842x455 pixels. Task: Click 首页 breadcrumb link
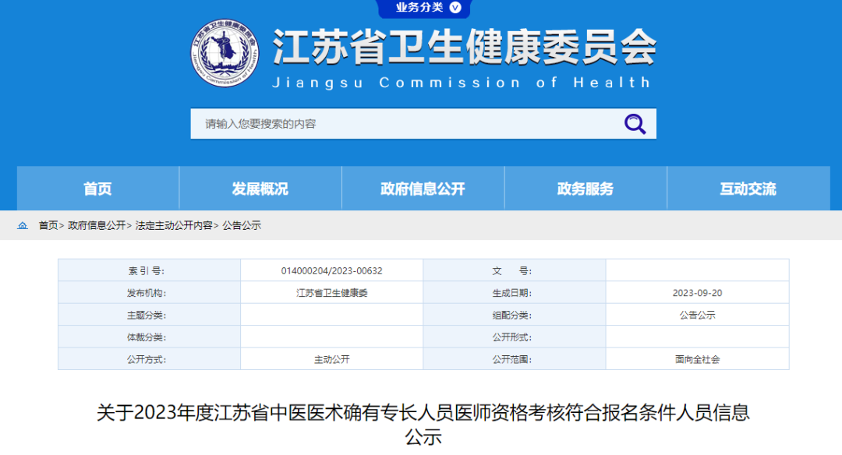pyautogui.click(x=48, y=225)
